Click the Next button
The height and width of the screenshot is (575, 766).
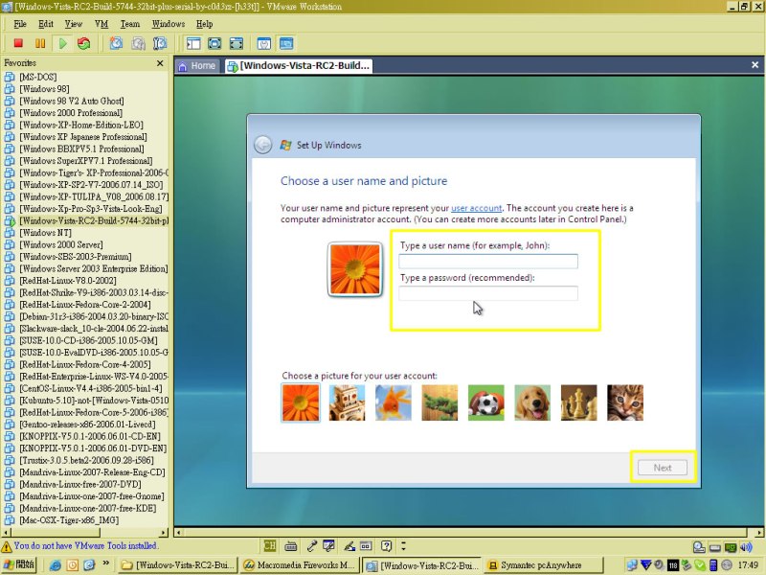point(663,468)
